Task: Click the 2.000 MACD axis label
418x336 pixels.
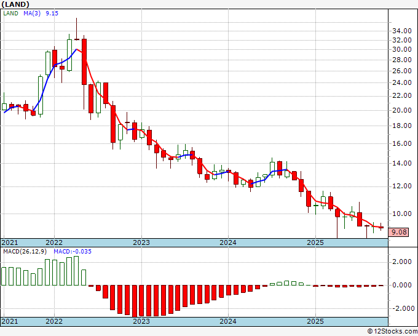Action: 402,262
